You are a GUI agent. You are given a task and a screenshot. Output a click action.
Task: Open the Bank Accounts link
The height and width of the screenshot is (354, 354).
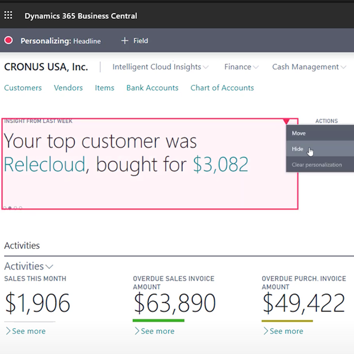click(x=152, y=87)
